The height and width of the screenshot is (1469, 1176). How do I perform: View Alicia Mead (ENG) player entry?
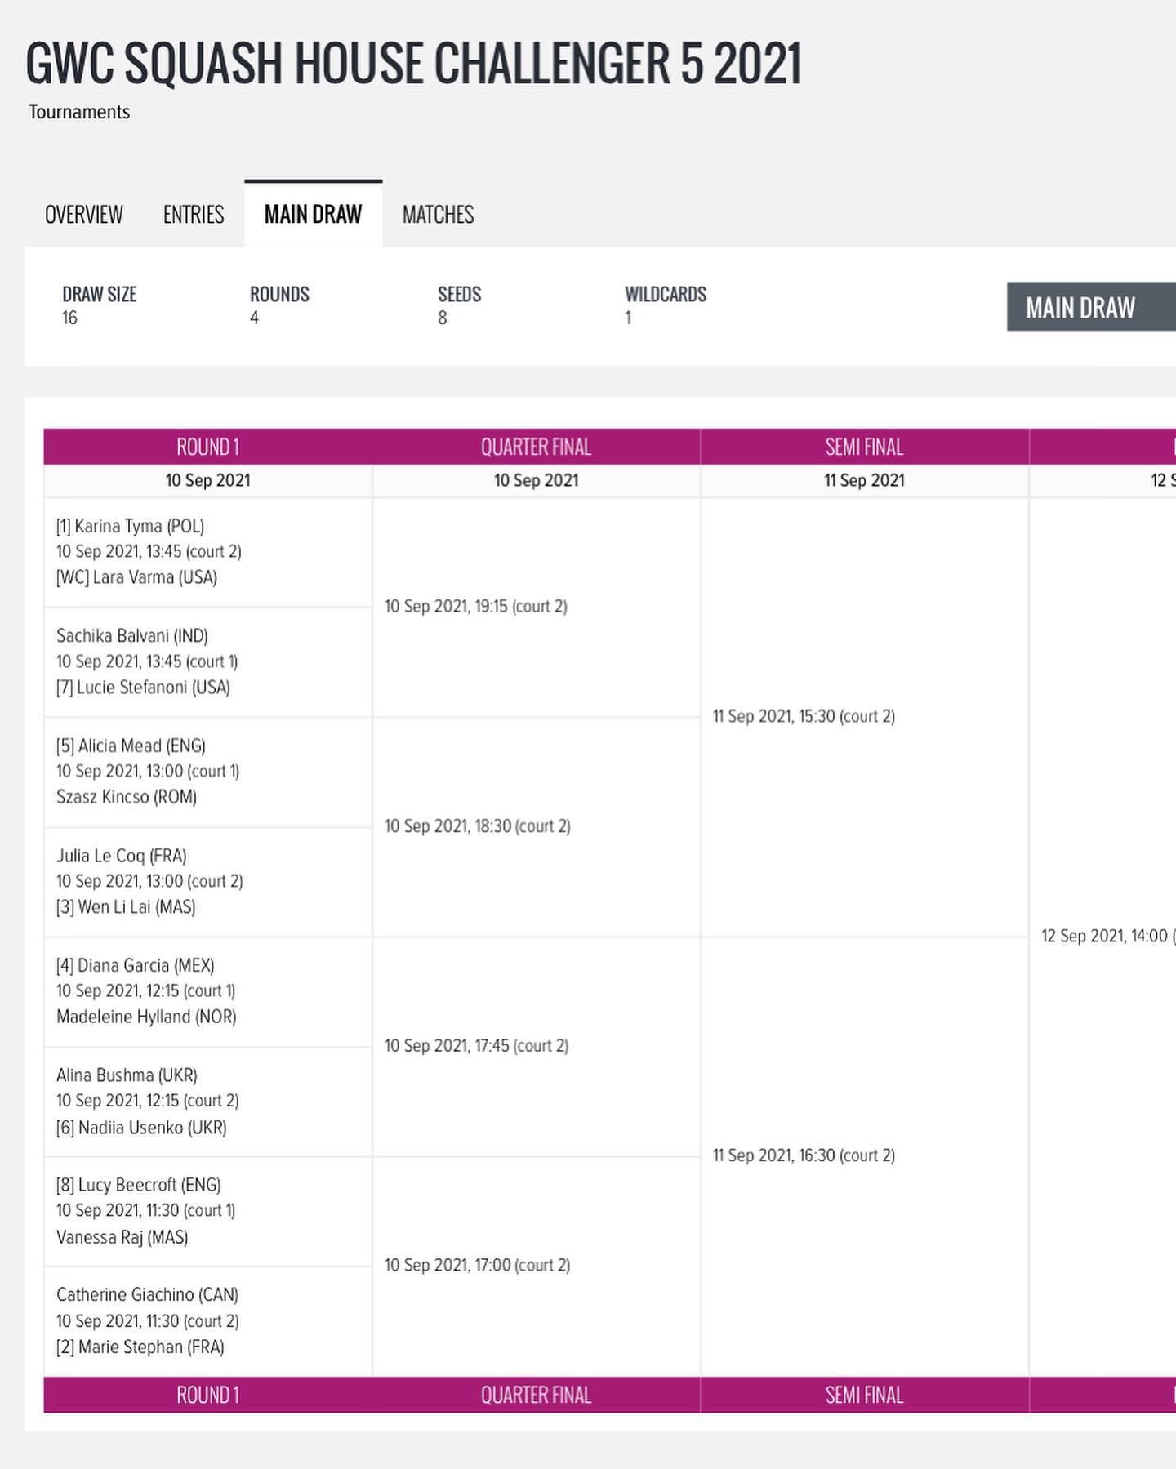(131, 746)
